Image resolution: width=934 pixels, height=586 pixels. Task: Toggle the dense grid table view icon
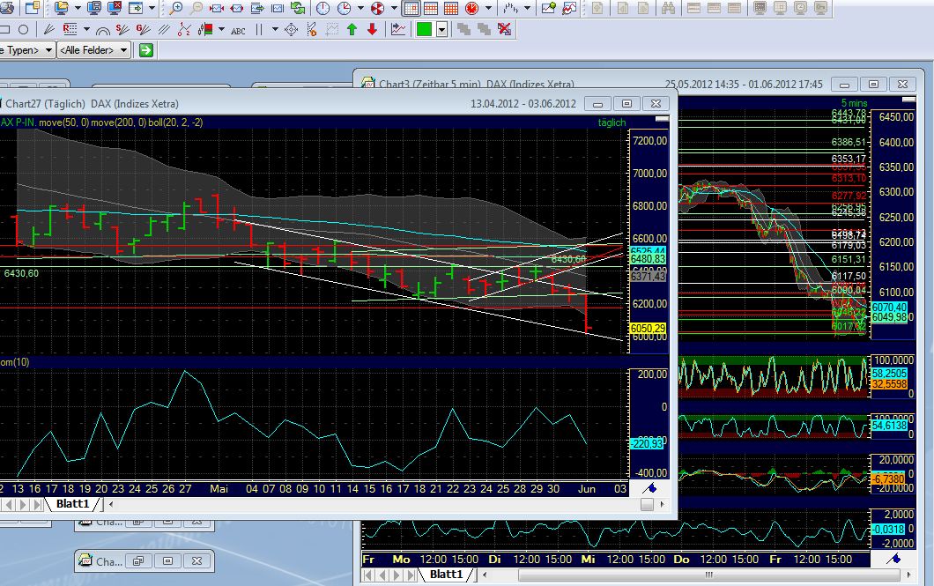pos(450,9)
